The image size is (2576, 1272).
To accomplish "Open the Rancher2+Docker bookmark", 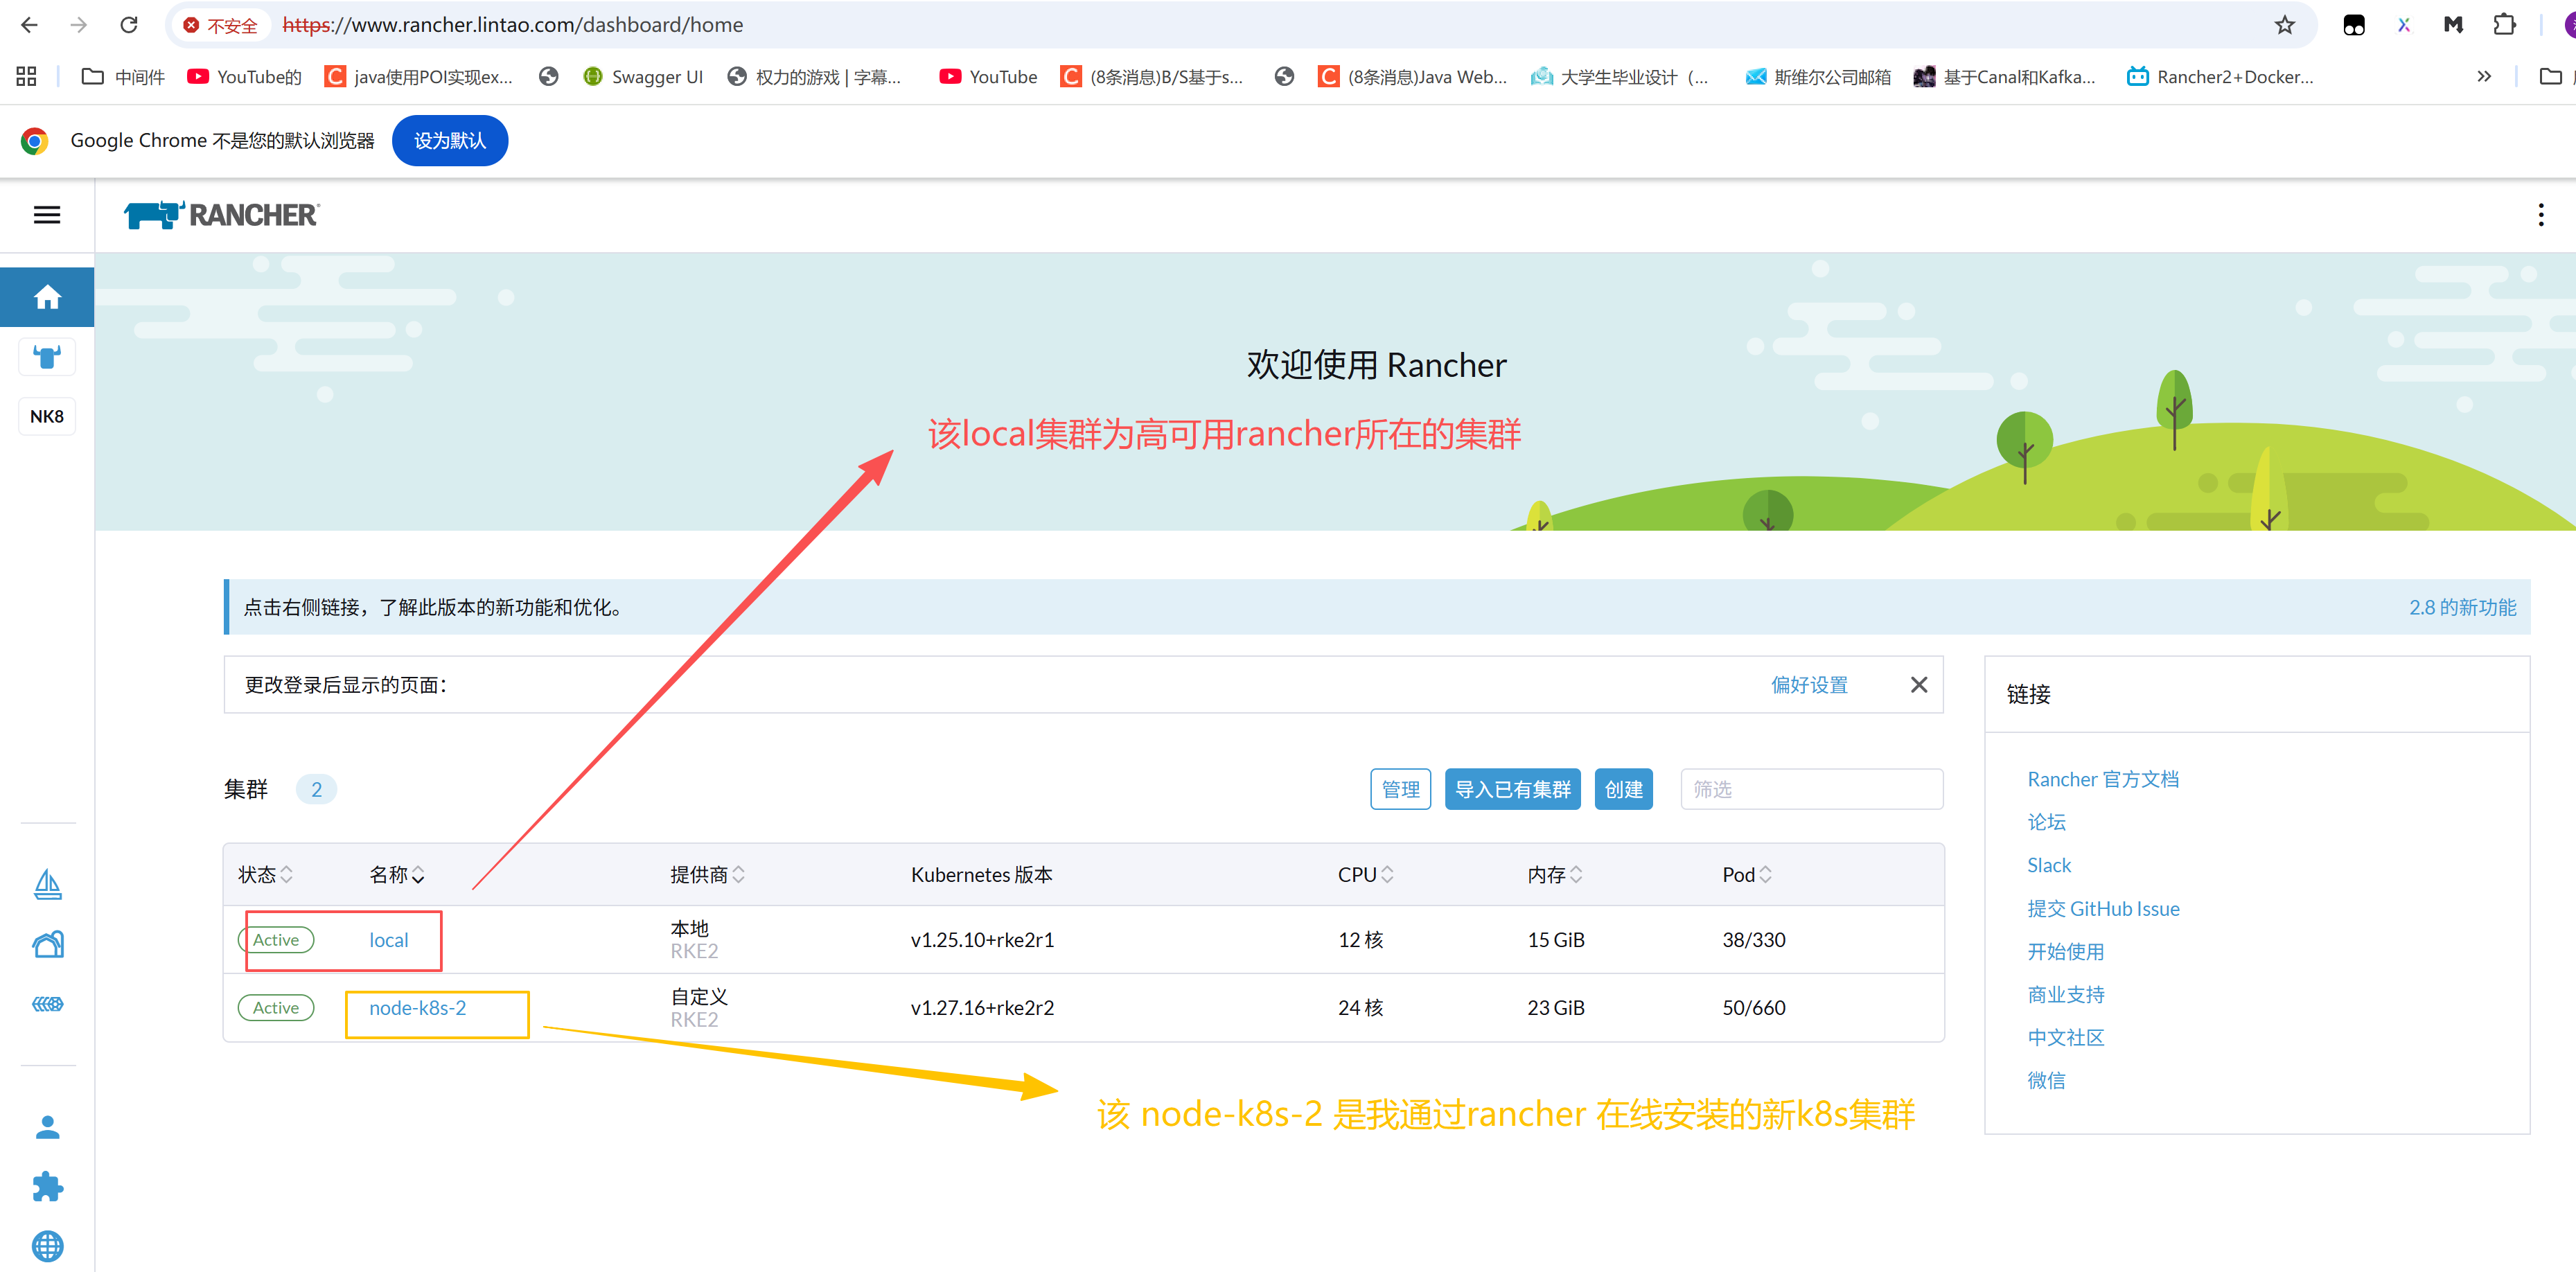I will coord(2219,77).
